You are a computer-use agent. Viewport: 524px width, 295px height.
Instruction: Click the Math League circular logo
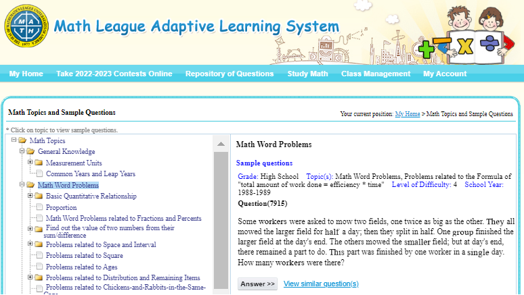(26, 26)
